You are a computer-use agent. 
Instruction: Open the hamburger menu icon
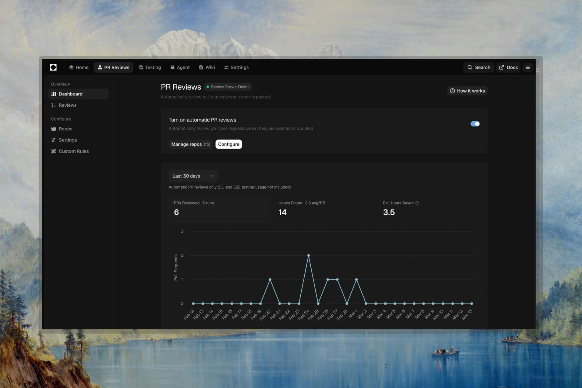click(x=528, y=67)
